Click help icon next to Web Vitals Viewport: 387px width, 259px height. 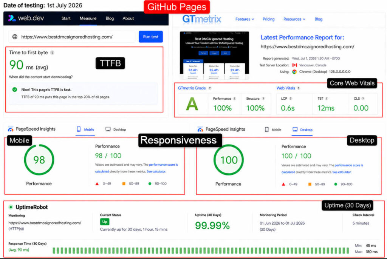299,88
